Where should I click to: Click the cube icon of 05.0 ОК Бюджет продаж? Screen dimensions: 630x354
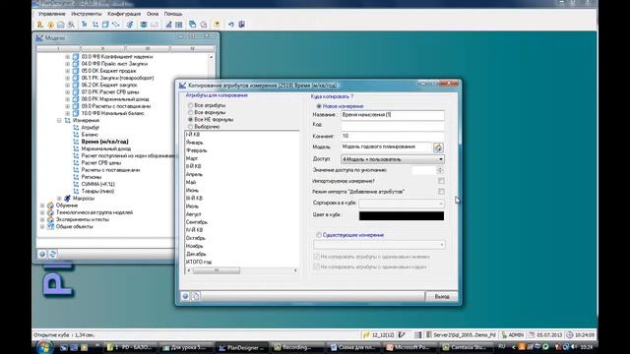(x=76, y=71)
